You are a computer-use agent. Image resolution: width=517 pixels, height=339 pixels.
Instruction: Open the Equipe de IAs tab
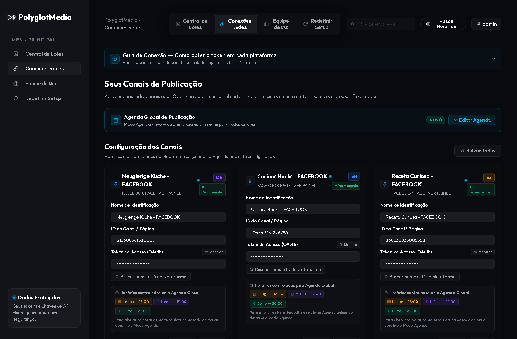point(277,24)
